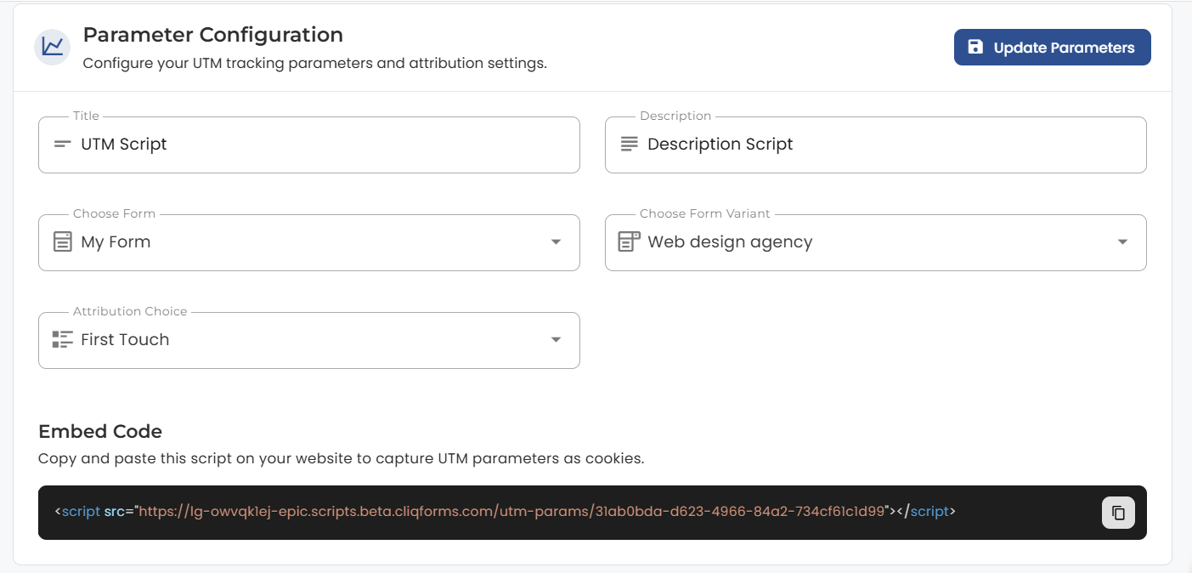Select the Web design agency value text

(730, 242)
